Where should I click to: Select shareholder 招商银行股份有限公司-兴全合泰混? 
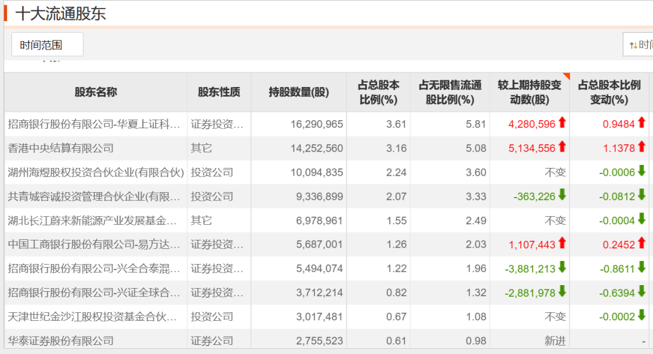click(94, 268)
